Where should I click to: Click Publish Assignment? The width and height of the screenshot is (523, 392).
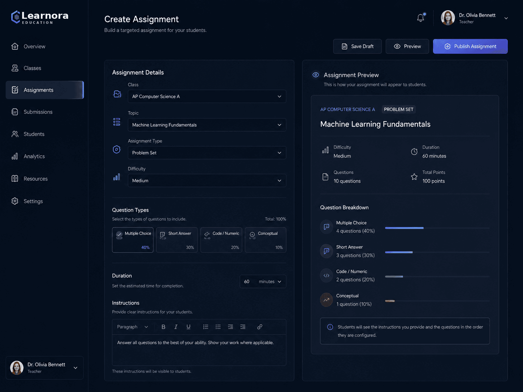click(x=470, y=46)
